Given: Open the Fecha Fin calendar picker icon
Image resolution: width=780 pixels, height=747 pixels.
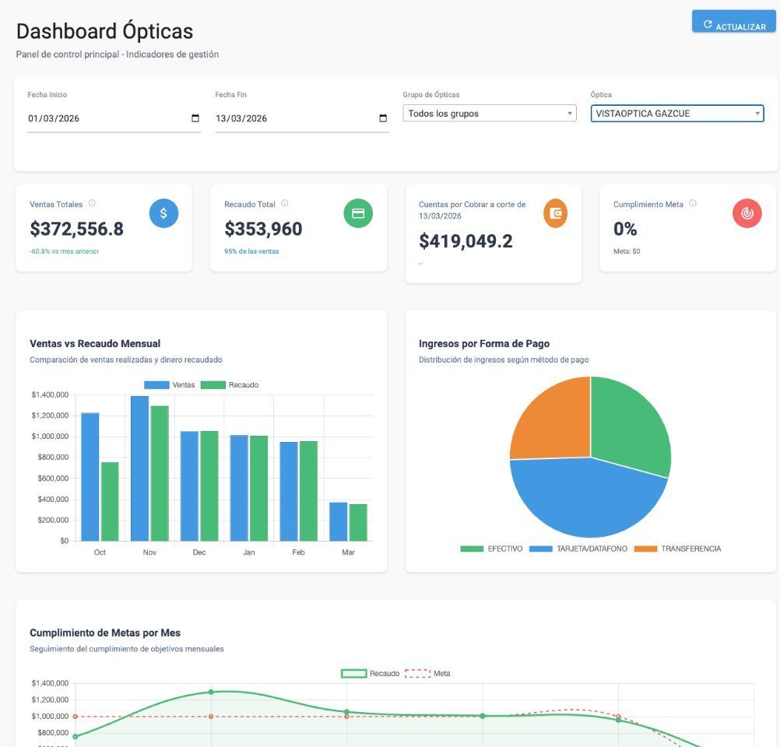Looking at the screenshot, I should pyautogui.click(x=383, y=117).
